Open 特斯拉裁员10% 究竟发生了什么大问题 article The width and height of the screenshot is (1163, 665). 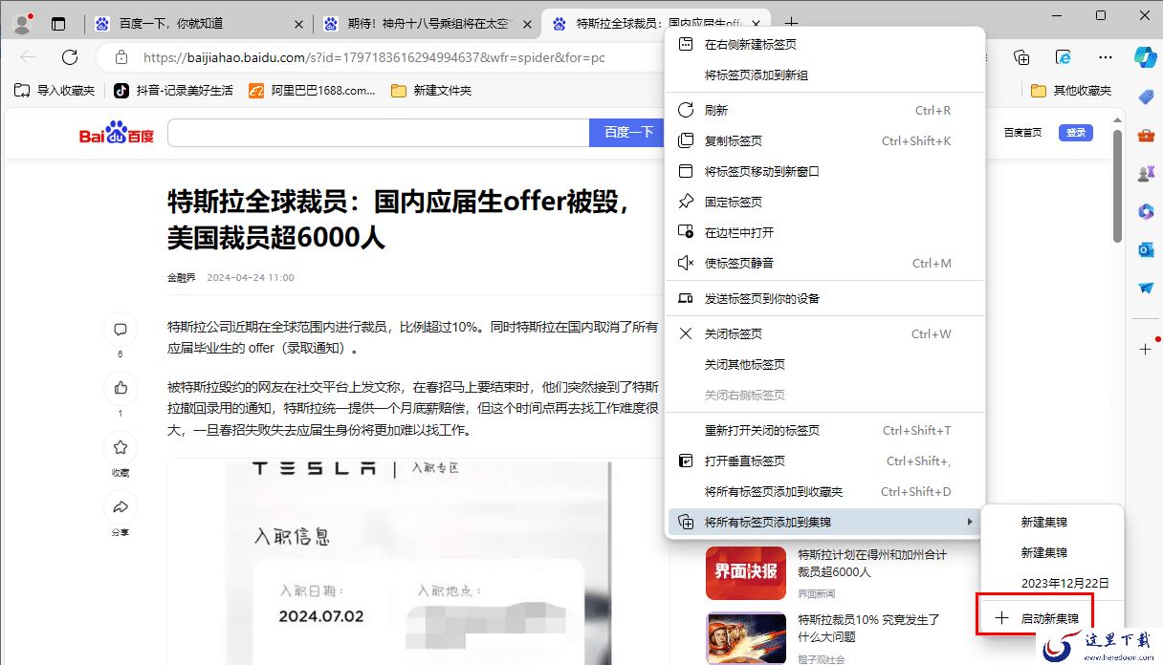[x=868, y=628]
